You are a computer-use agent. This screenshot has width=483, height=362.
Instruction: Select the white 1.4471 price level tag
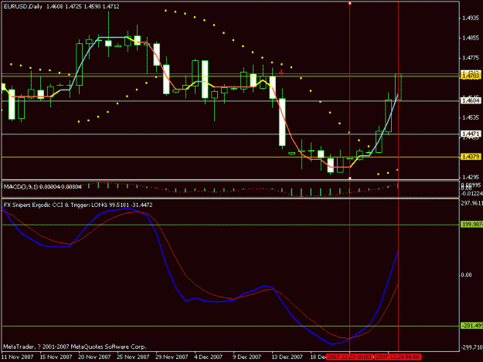tap(471, 134)
